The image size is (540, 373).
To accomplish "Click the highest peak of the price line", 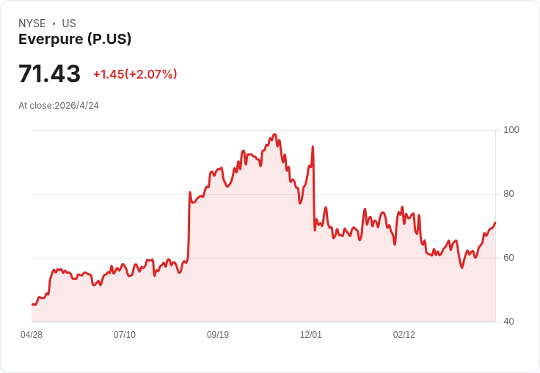I will click(274, 135).
